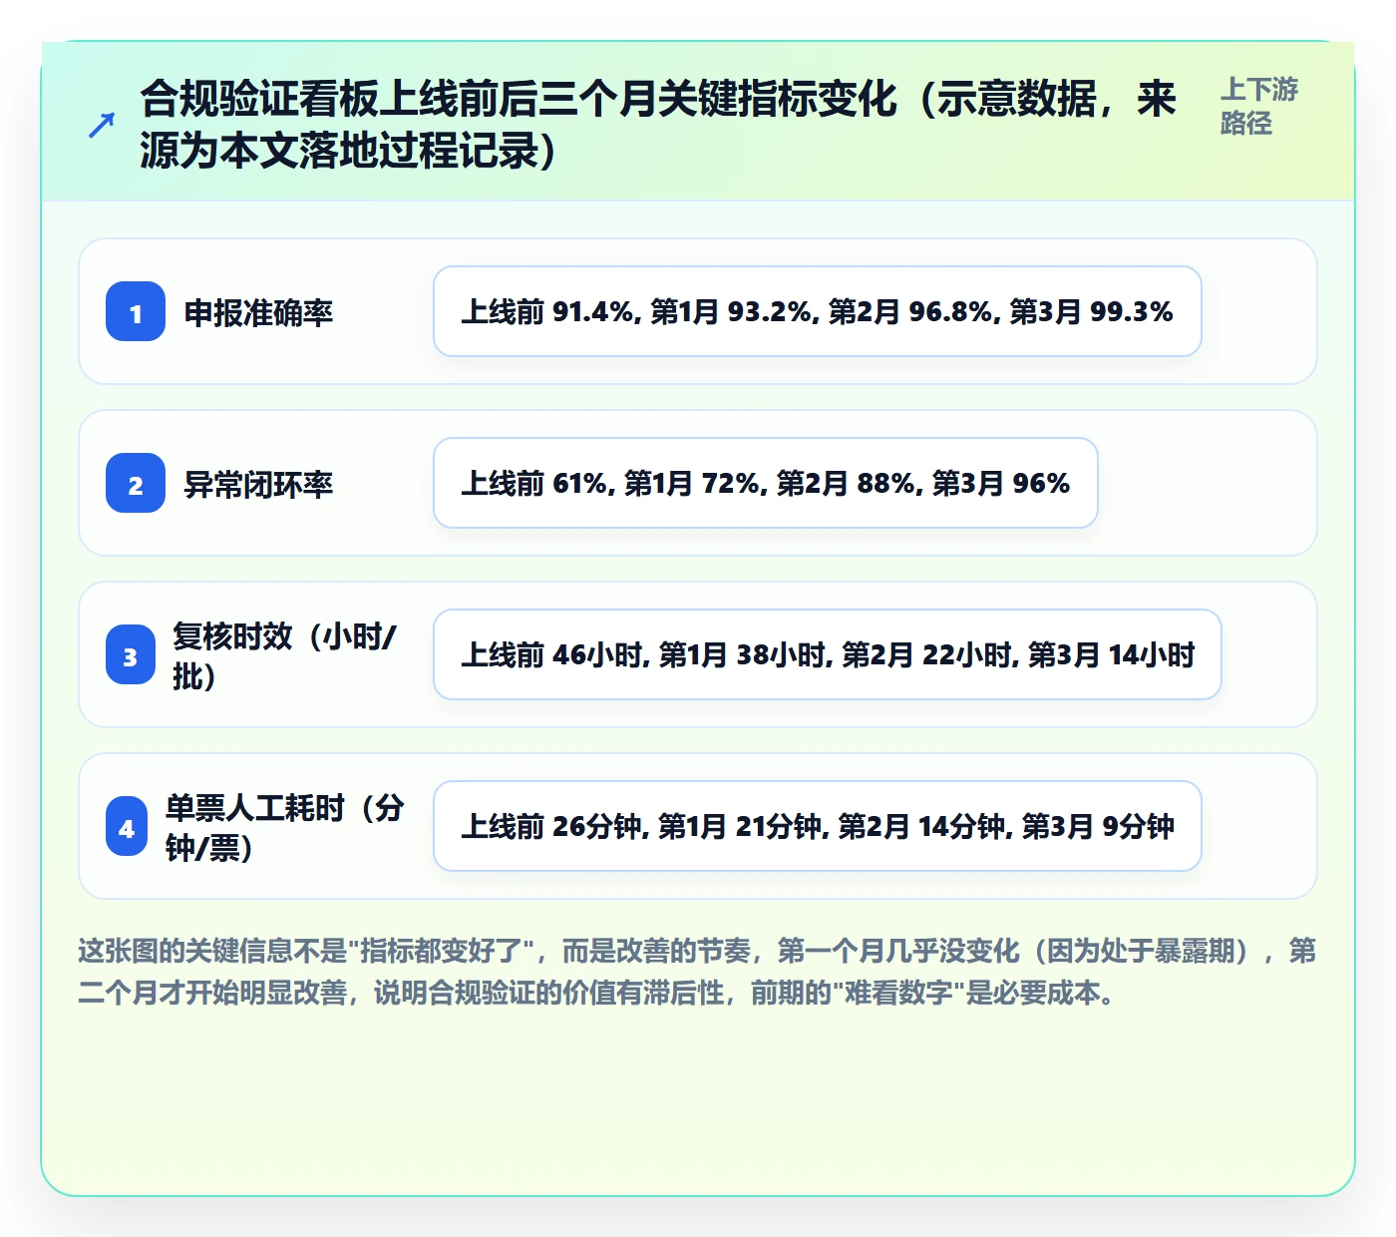Image resolution: width=1396 pixels, height=1237 pixels.
Task: Select the 上下游路径 tag in the header
Action: click(x=1259, y=106)
